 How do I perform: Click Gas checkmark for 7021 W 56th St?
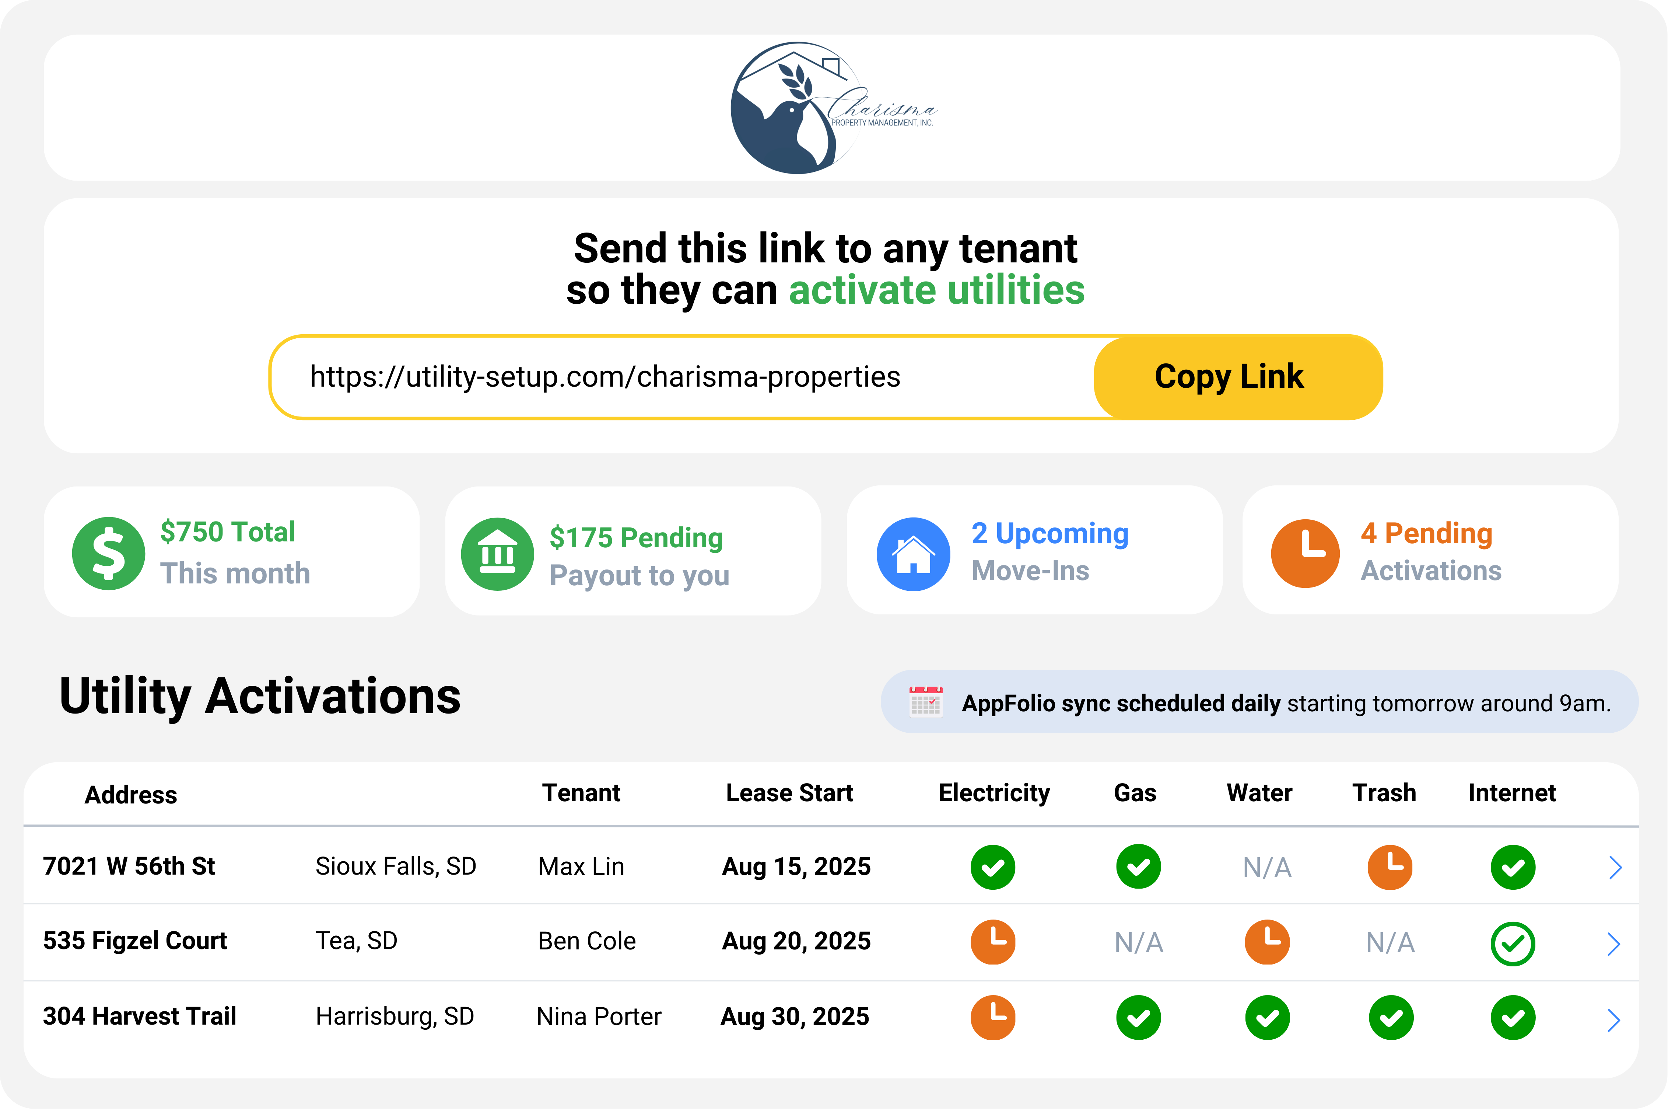point(1139,866)
